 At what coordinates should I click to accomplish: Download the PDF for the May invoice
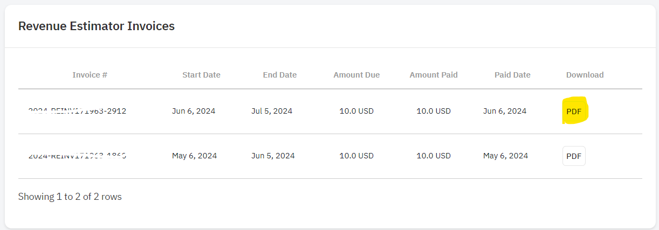pyautogui.click(x=574, y=156)
